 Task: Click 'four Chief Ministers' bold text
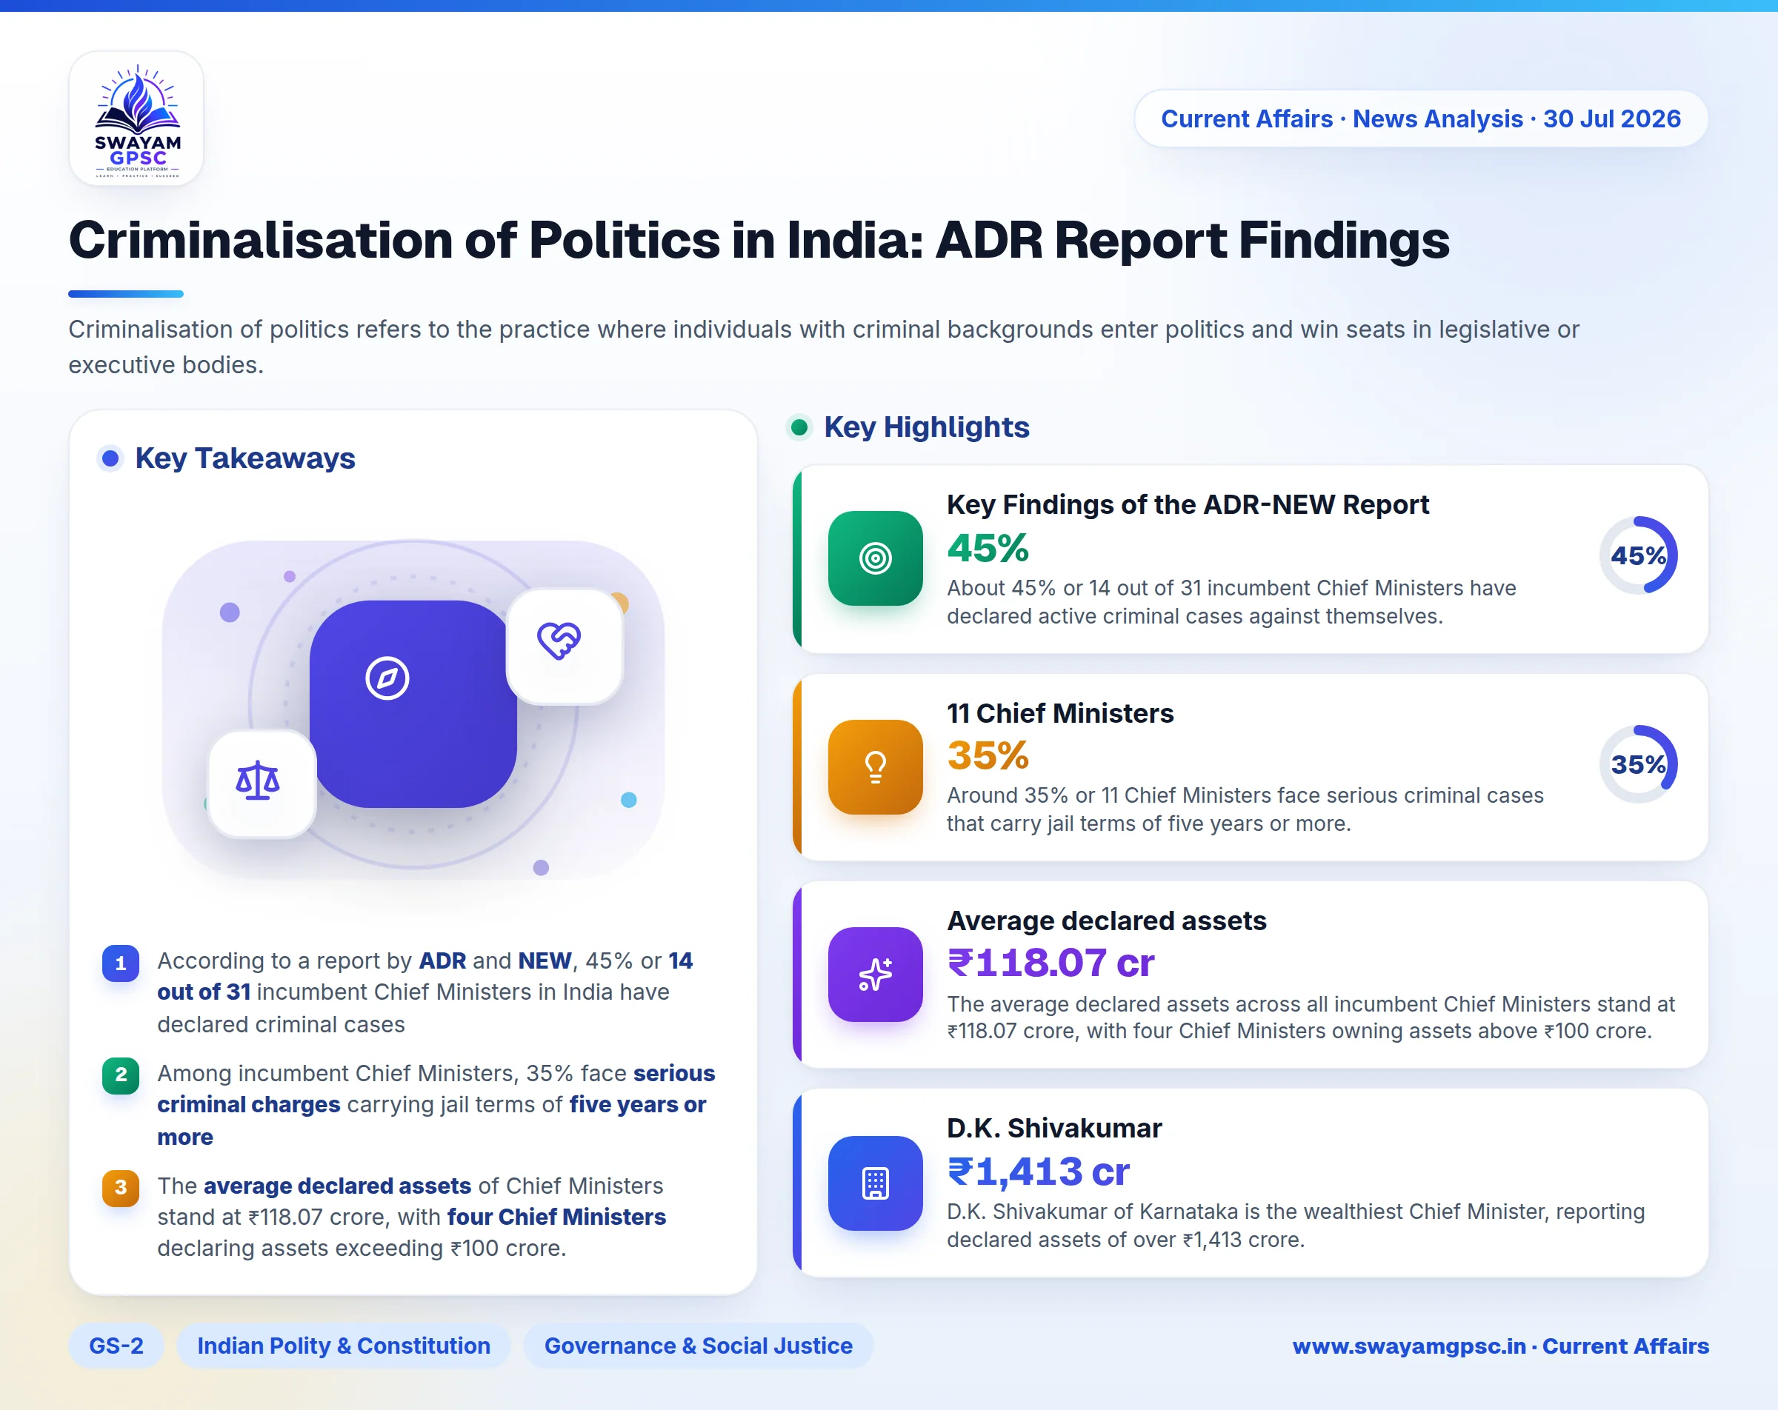tap(556, 1217)
